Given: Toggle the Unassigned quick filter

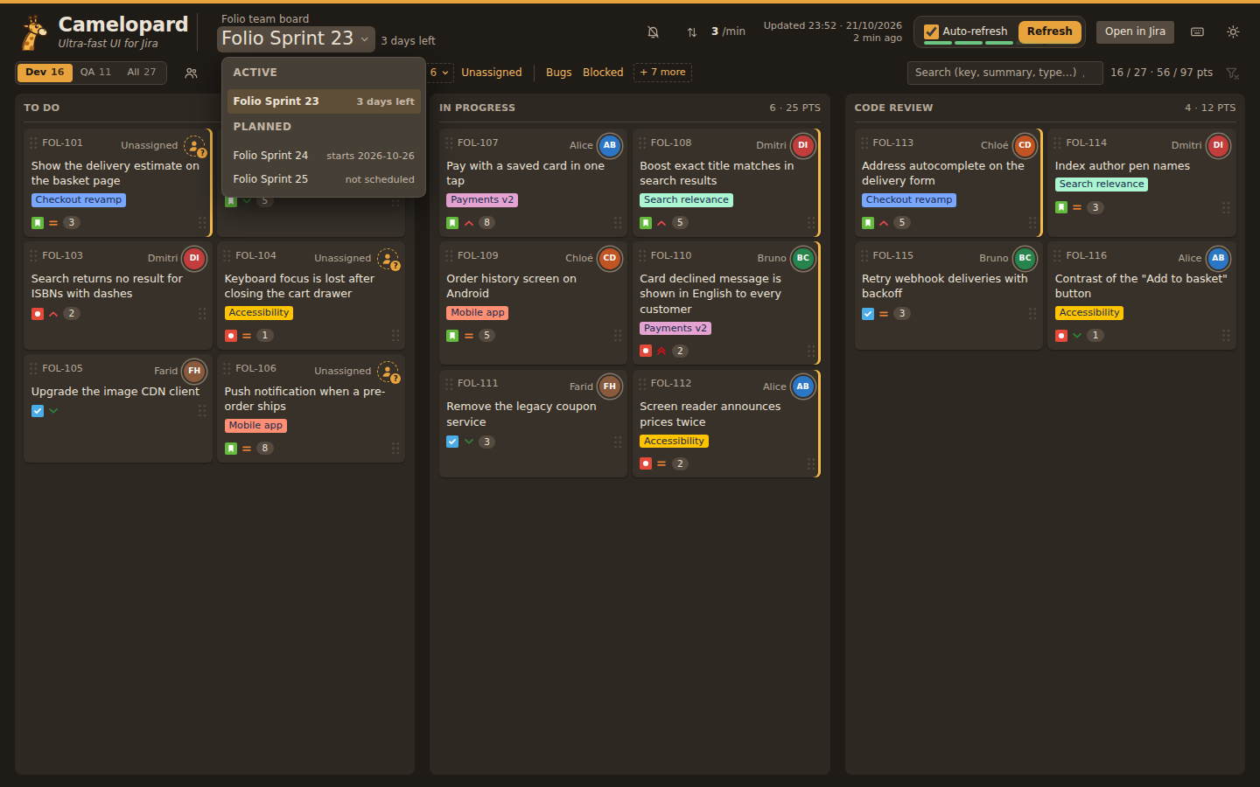Looking at the screenshot, I should tap(492, 73).
